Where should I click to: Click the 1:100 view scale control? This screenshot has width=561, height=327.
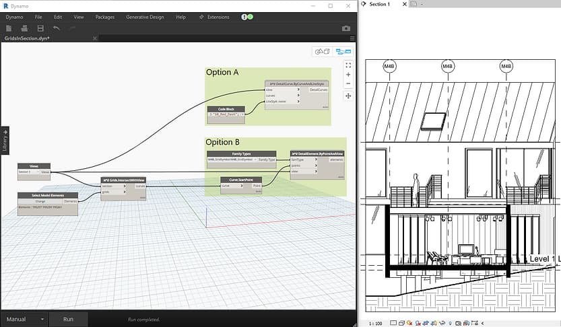[x=375, y=324]
